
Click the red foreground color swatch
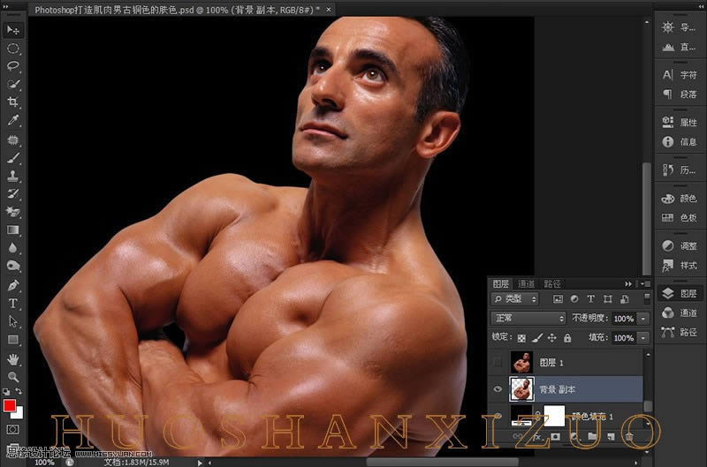point(10,406)
